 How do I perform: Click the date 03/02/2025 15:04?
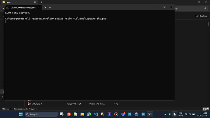tap(74, 104)
